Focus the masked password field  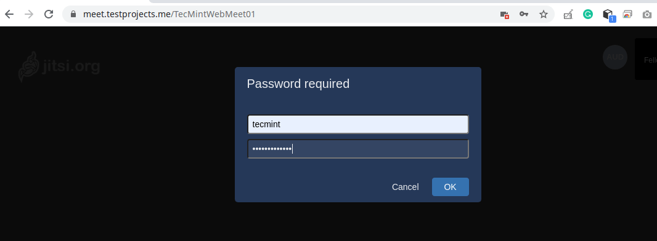(358, 149)
